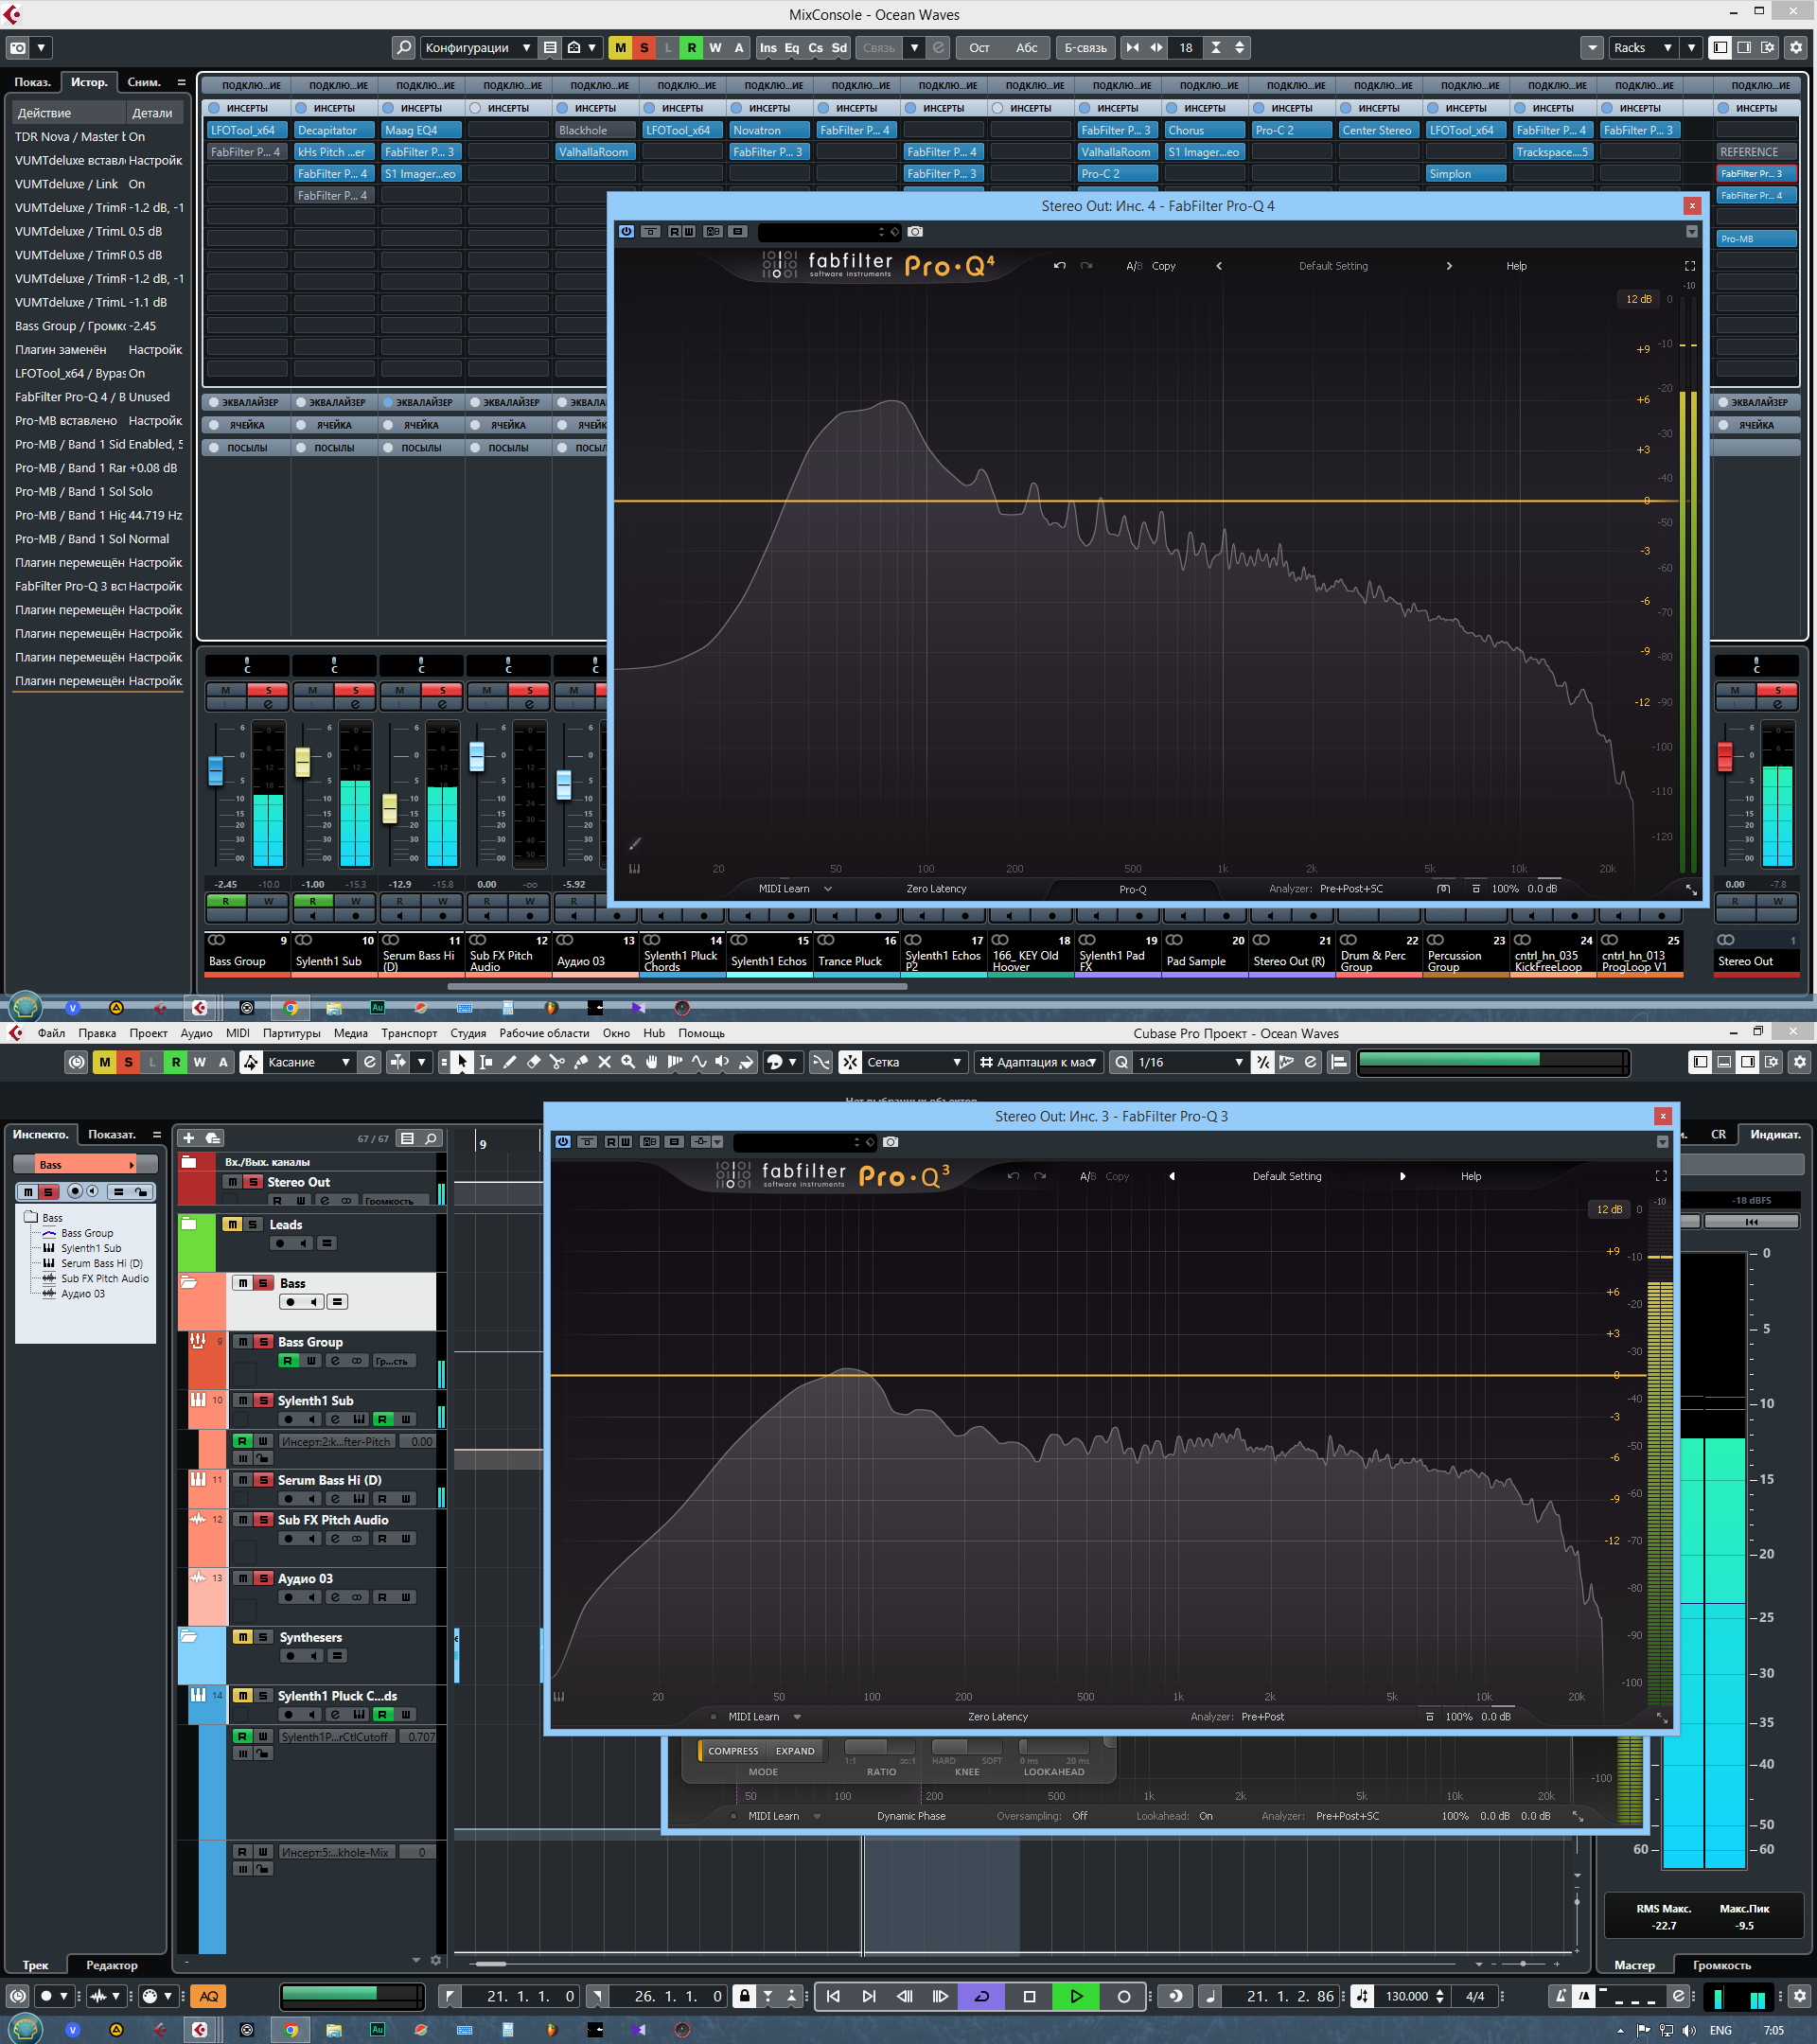Switch to the Истор. tab
Screen dimensions: 1817x2044
tap(89, 82)
